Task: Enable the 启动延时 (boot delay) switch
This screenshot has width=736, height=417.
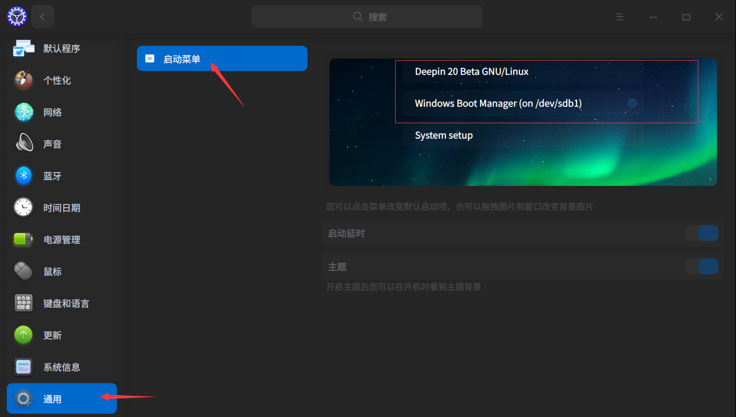Action: pos(702,233)
